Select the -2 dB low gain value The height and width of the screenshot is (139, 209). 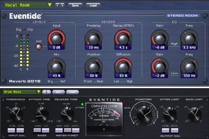pyautogui.click(x=160, y=76)
